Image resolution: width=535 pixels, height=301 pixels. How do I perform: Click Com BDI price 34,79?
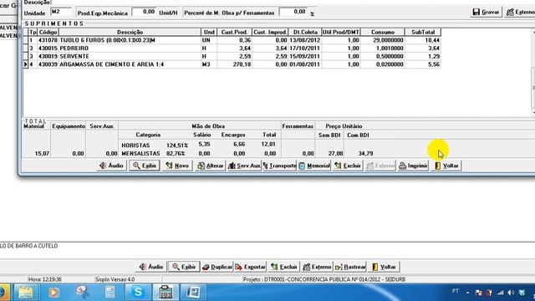pos(365,154)
